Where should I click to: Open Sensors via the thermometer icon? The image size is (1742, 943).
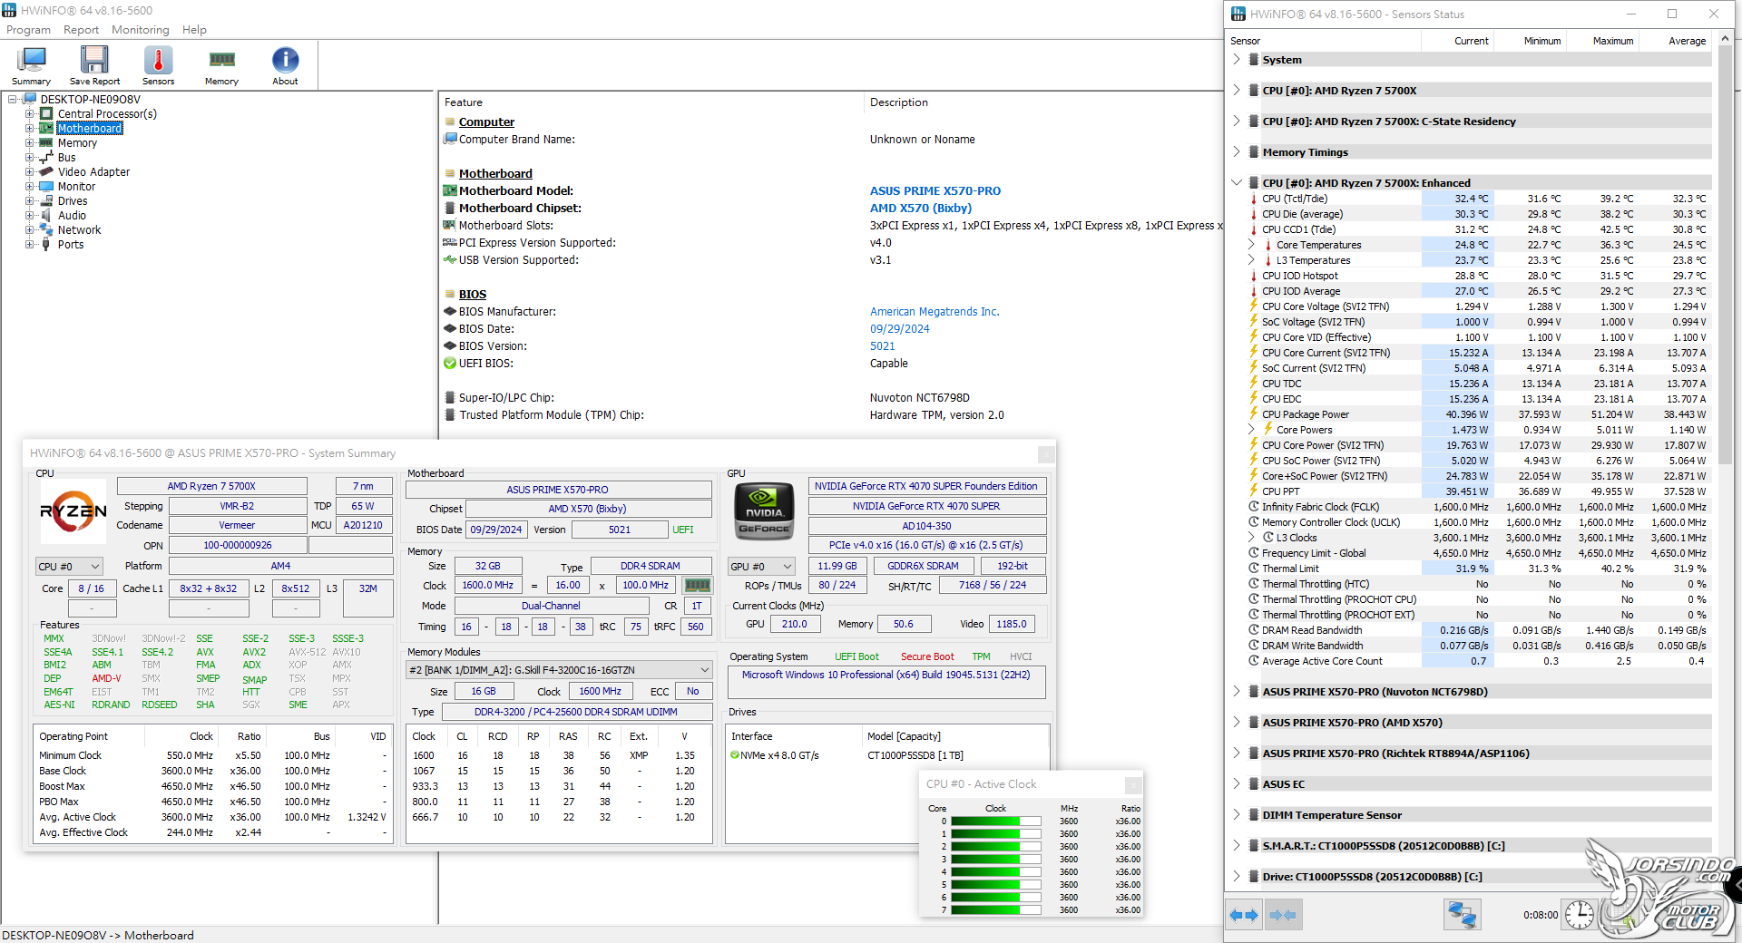158,61
